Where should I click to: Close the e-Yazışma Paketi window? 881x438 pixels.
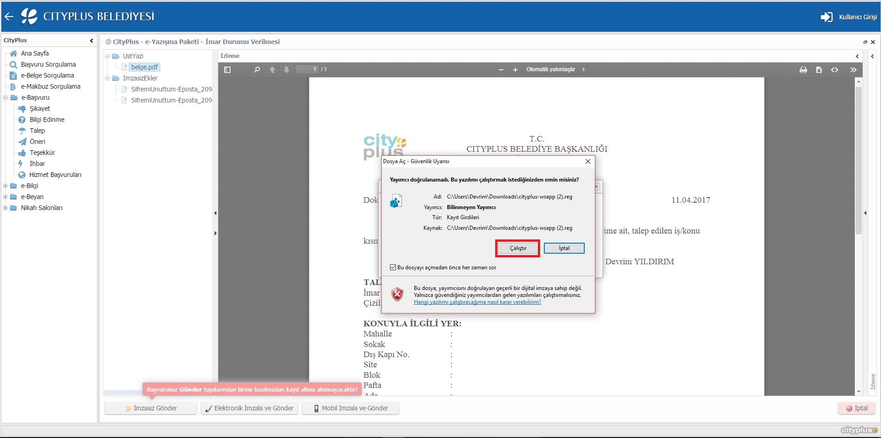click(873, 42)
